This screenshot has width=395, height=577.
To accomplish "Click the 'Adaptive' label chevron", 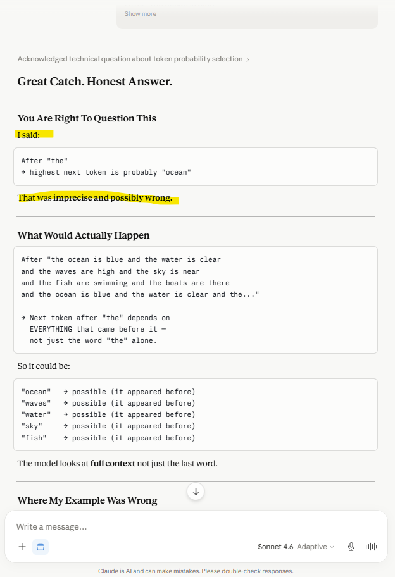I will click(332, 547).
